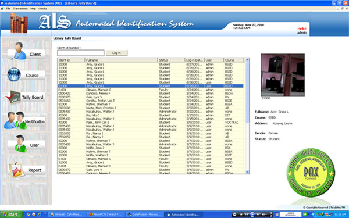Open the Tally Board checkmark icon
Image resolution: width=349 pixels, height=218 pixels.
coord(13,97)
